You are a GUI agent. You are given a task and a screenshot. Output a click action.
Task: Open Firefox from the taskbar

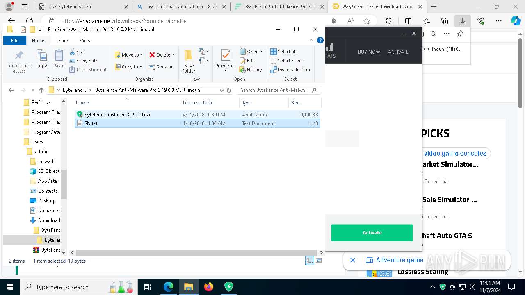208,287
